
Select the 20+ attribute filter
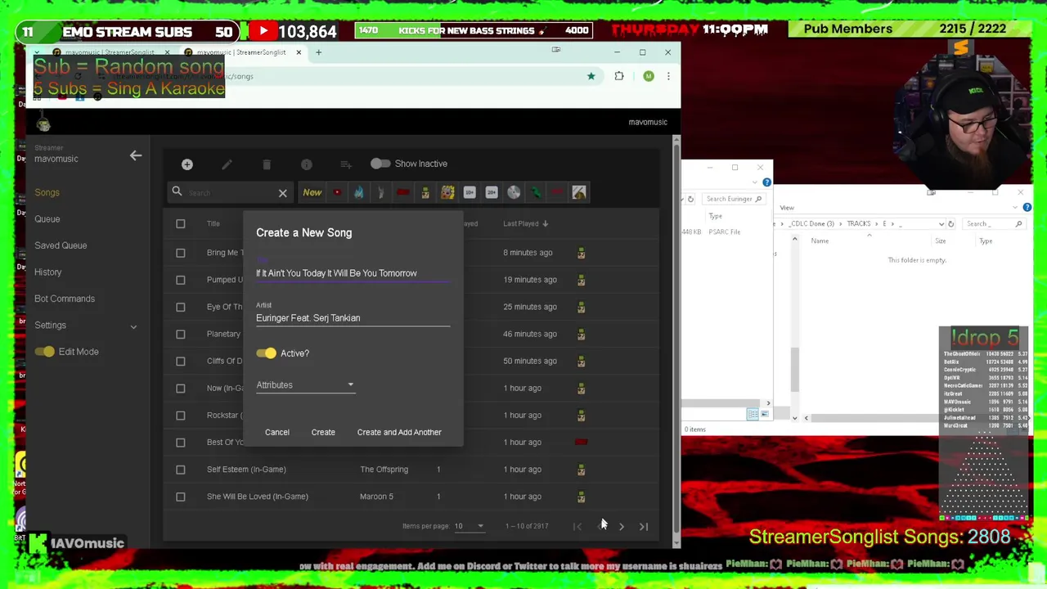tap(492, 193)
